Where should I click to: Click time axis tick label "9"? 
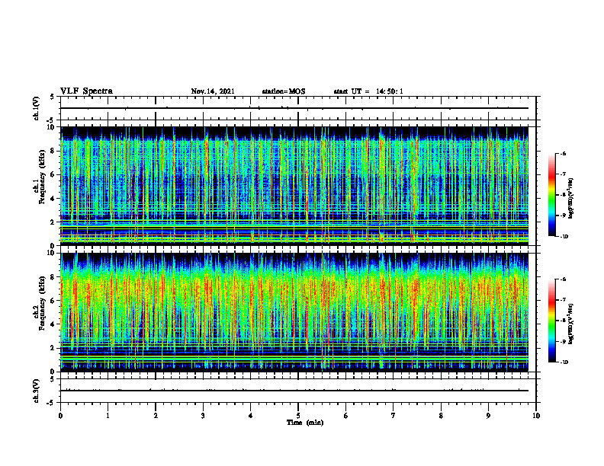coord(488,416)
